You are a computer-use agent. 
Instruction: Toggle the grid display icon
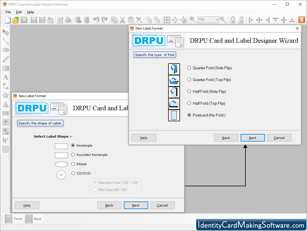(167, 20)
